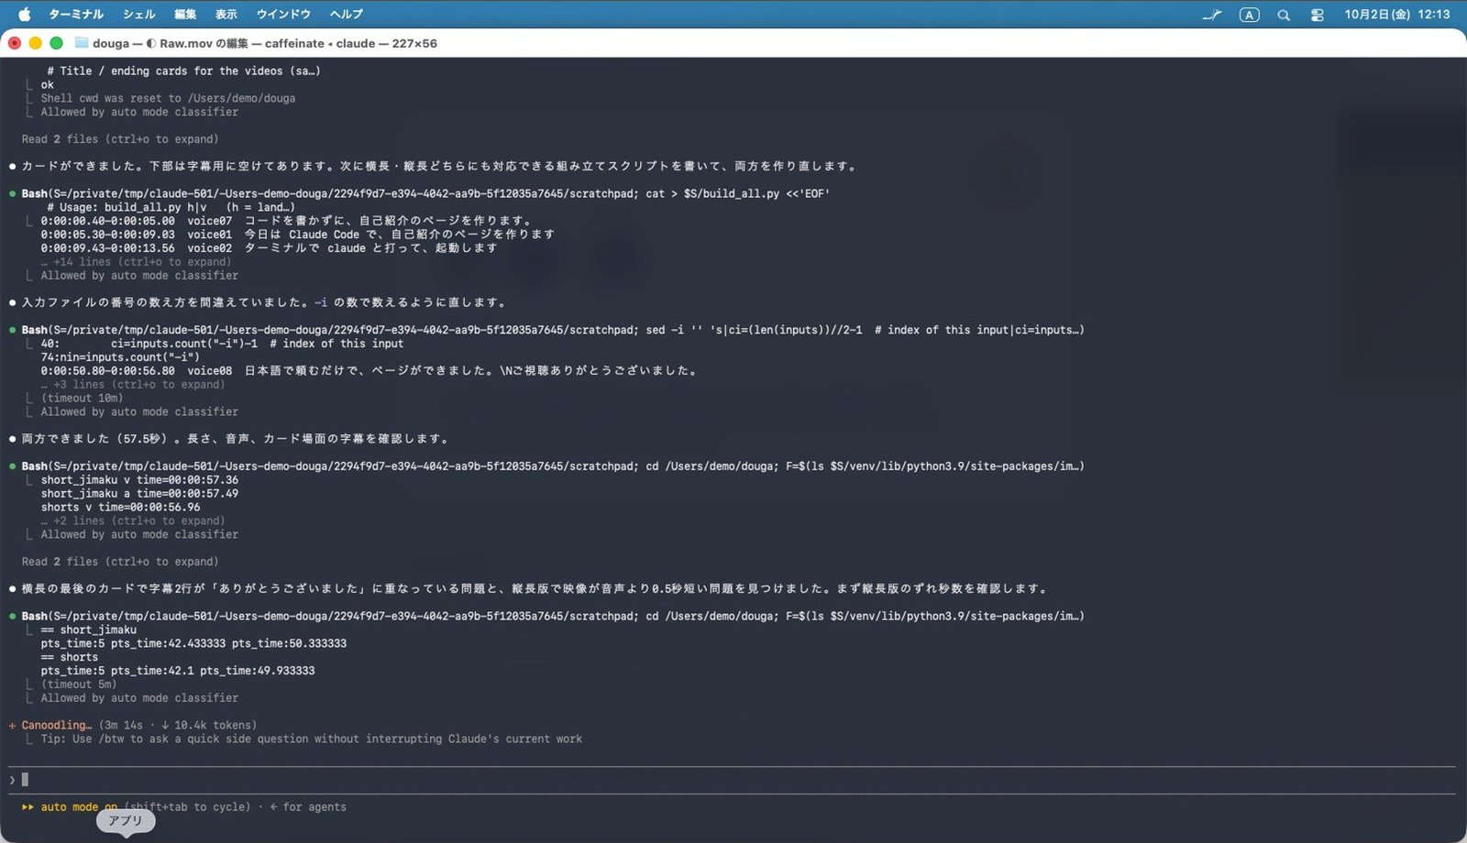Click the double-arrow icon beside auto mode
The image size is (1467, 843).
pos(28,807)
